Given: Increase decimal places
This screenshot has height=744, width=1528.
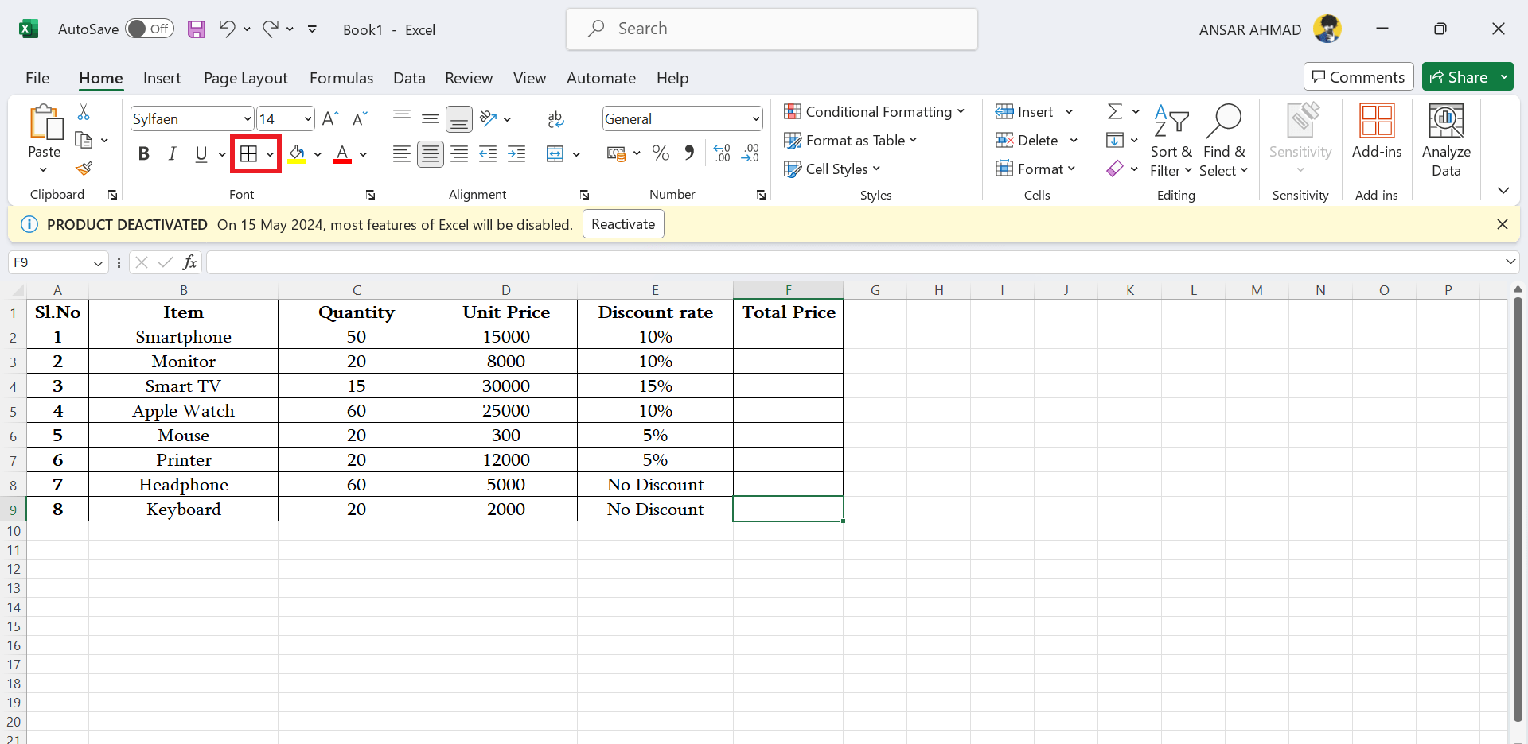Looking at the screenshot, I should tap(723, 153).
